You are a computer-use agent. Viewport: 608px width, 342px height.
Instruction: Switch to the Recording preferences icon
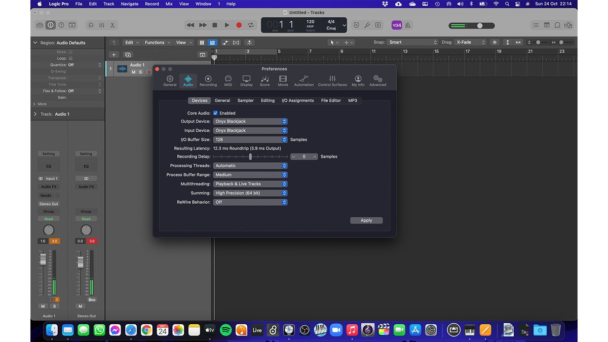coord(208,80)
